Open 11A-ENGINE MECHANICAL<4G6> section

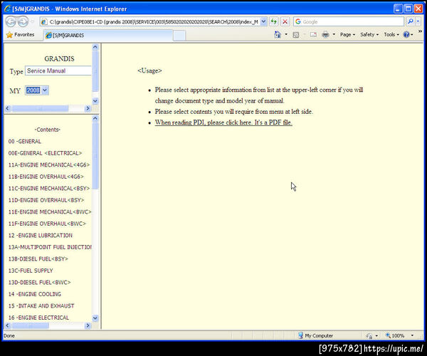49,164
